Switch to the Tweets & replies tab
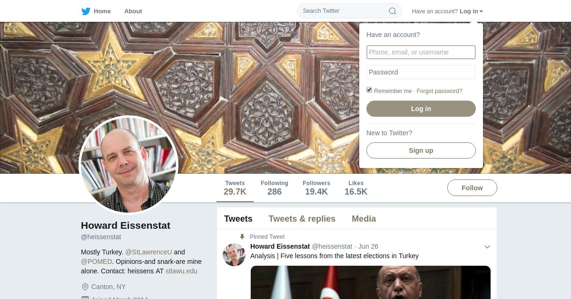 (302, 219)
